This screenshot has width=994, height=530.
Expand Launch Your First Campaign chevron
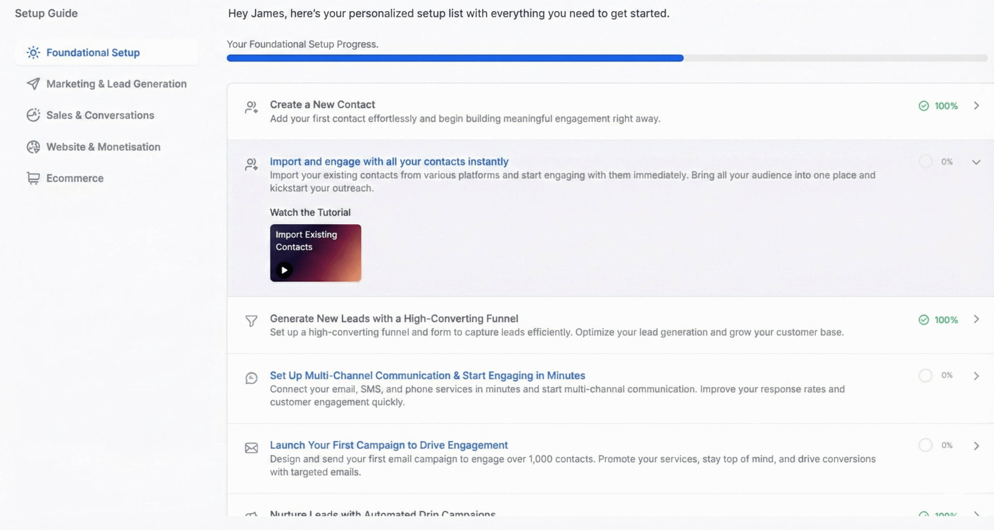point(976,446)
